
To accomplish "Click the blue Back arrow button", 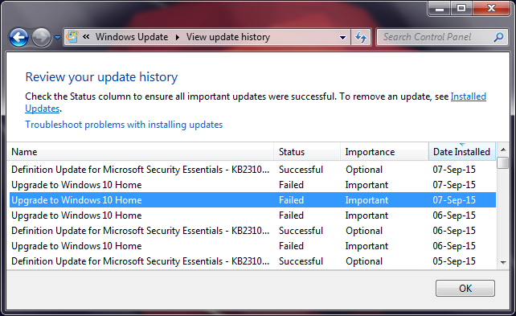I will point(18,37).
